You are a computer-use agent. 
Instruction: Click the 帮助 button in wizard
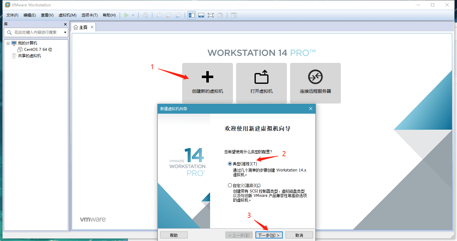[174, 235]
